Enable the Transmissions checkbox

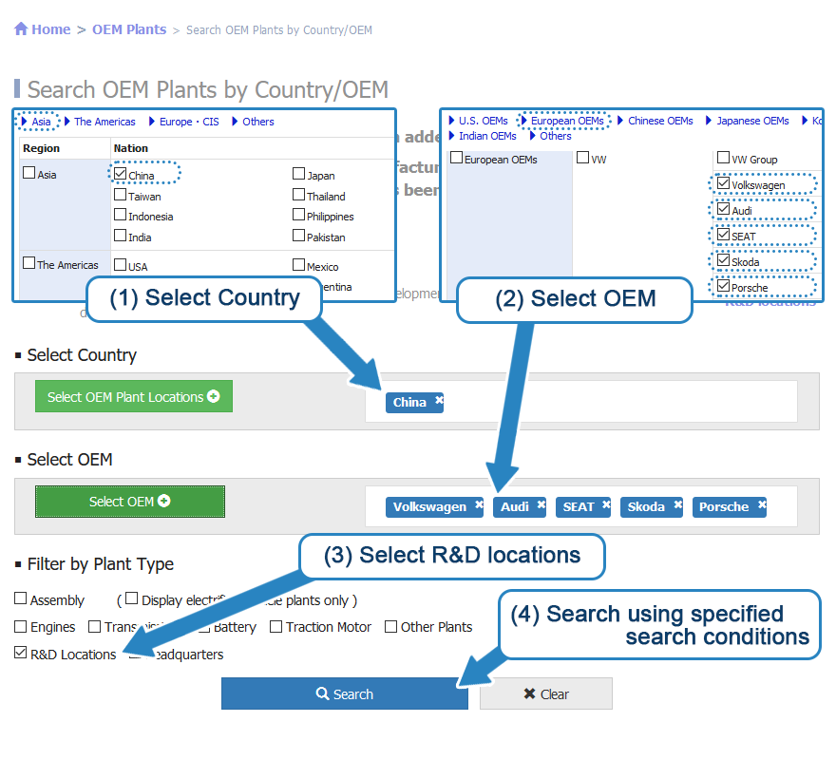[x=94, y=626]
